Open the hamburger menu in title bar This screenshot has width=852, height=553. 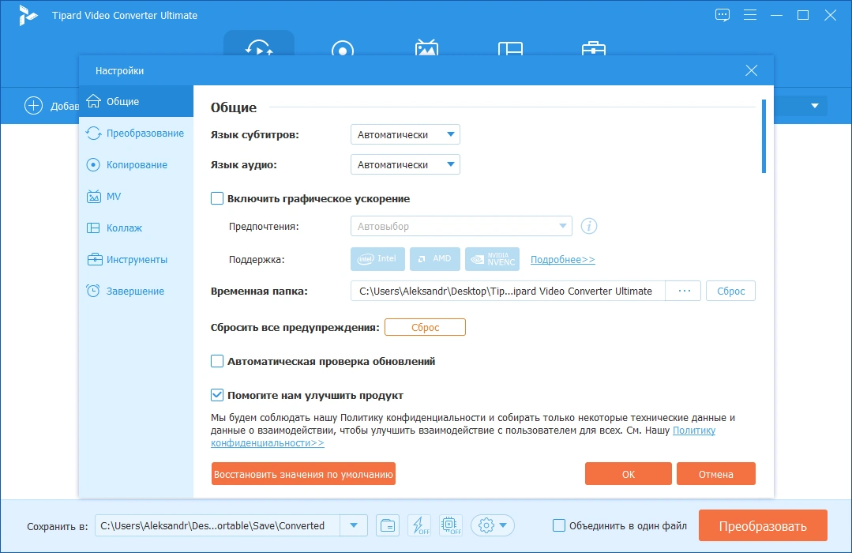point(750,15)
